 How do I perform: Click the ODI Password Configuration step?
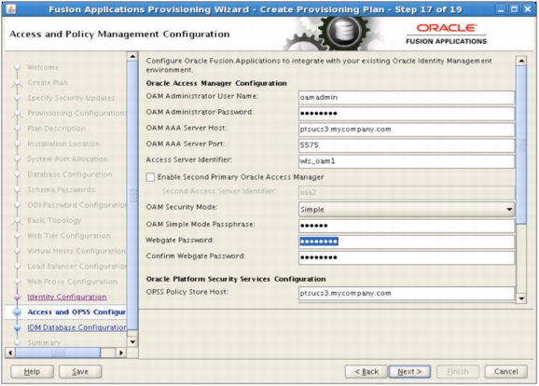(77, 205)
